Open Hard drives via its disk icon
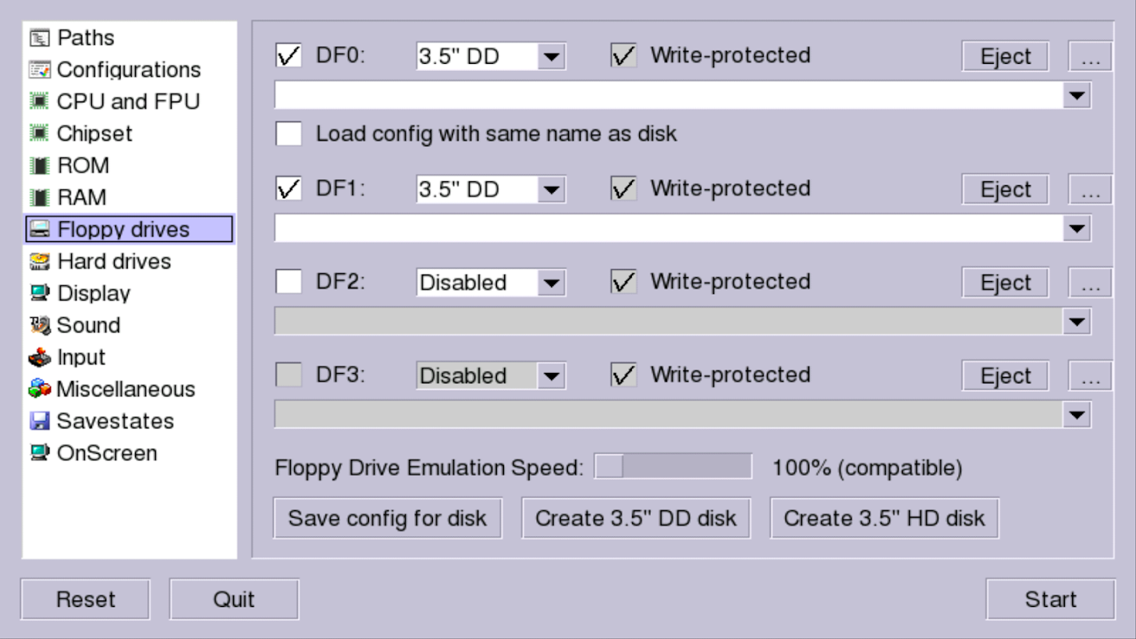1136x639 pixels. 39,261
